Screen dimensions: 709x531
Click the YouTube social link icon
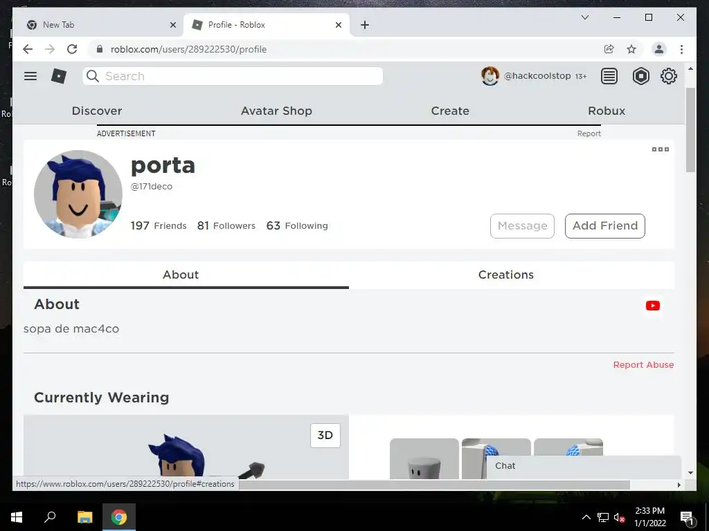(x=652, y=306)
